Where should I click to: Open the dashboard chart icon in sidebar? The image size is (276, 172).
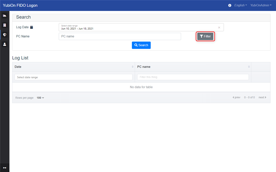point(5,16)
